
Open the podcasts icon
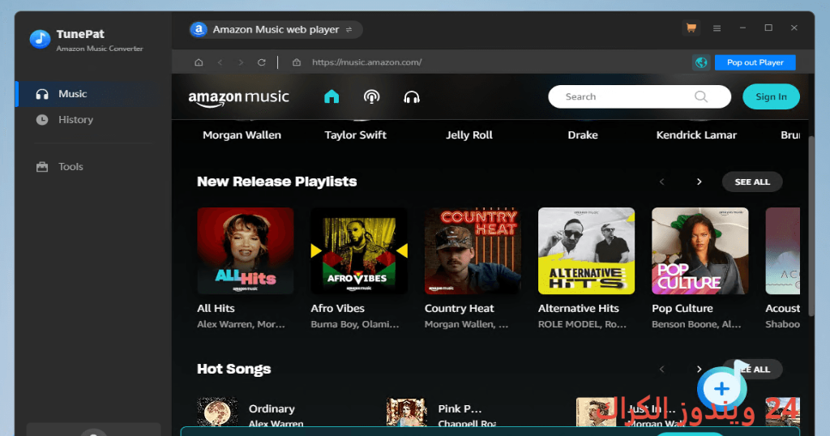(x=371, y=96)
